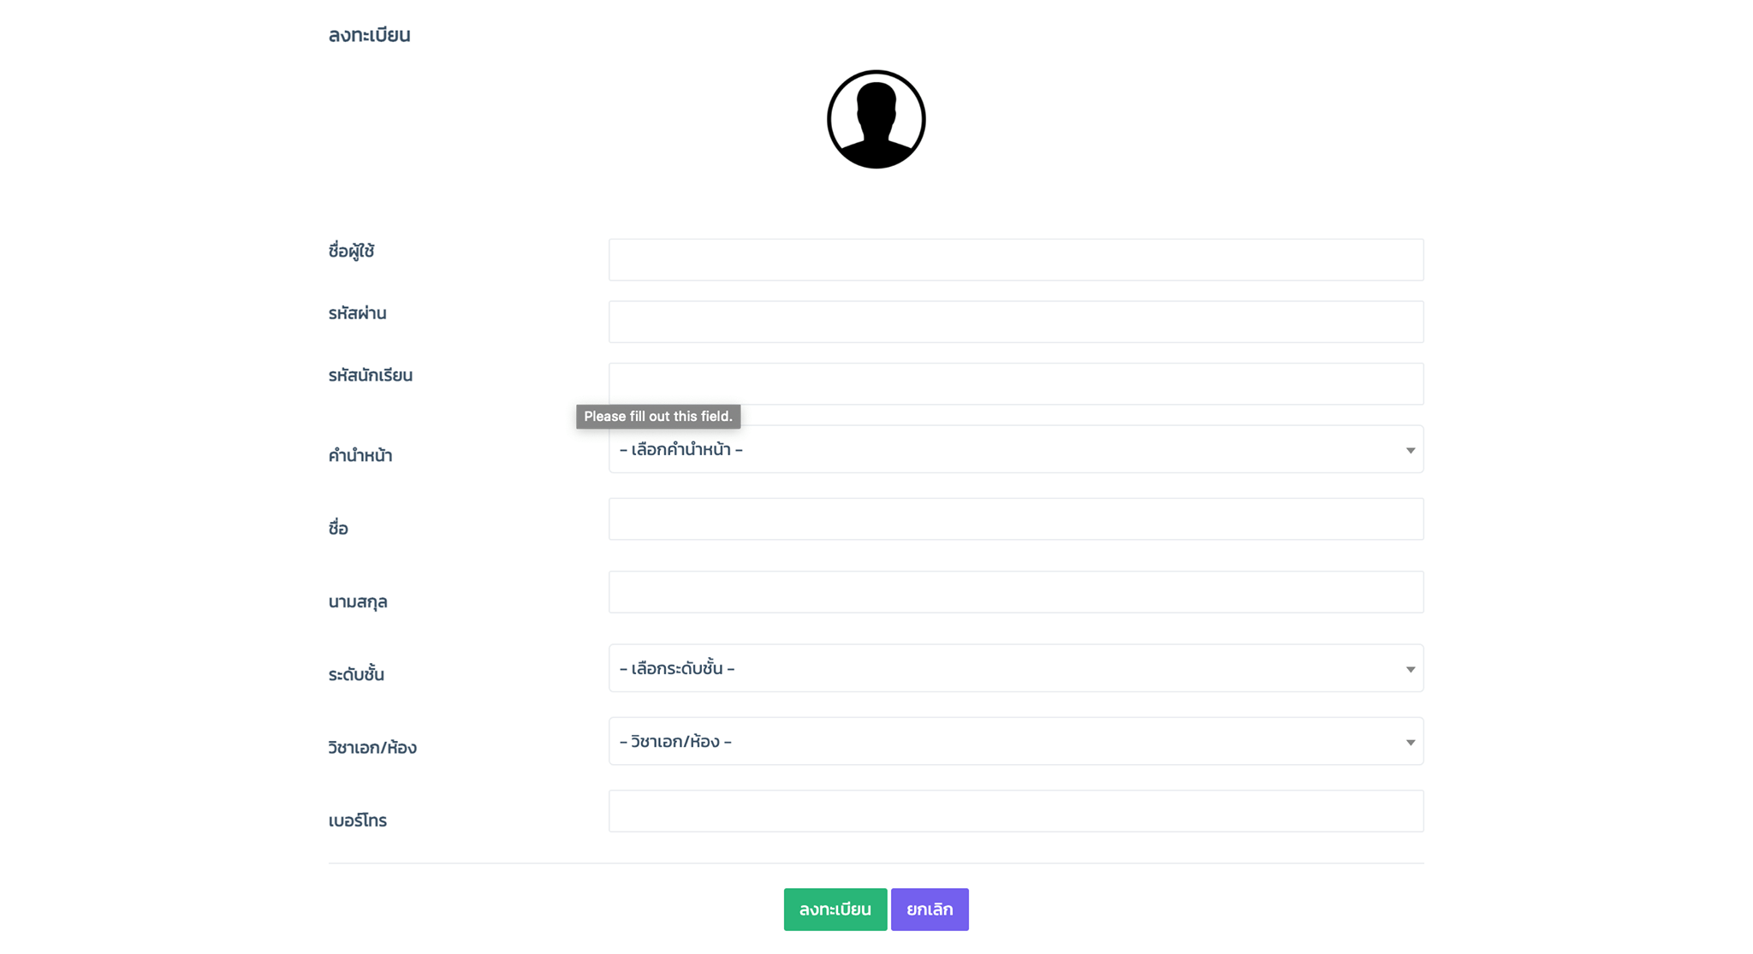The height and width of the screenshot is (954, 1753).
Task: Click the ชื่อ label beside the first name field
Action: coord(338,528)
